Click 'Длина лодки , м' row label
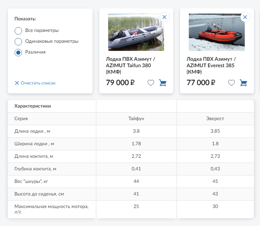This screenshot has height=226, width=260. click(x=32, y=131)
